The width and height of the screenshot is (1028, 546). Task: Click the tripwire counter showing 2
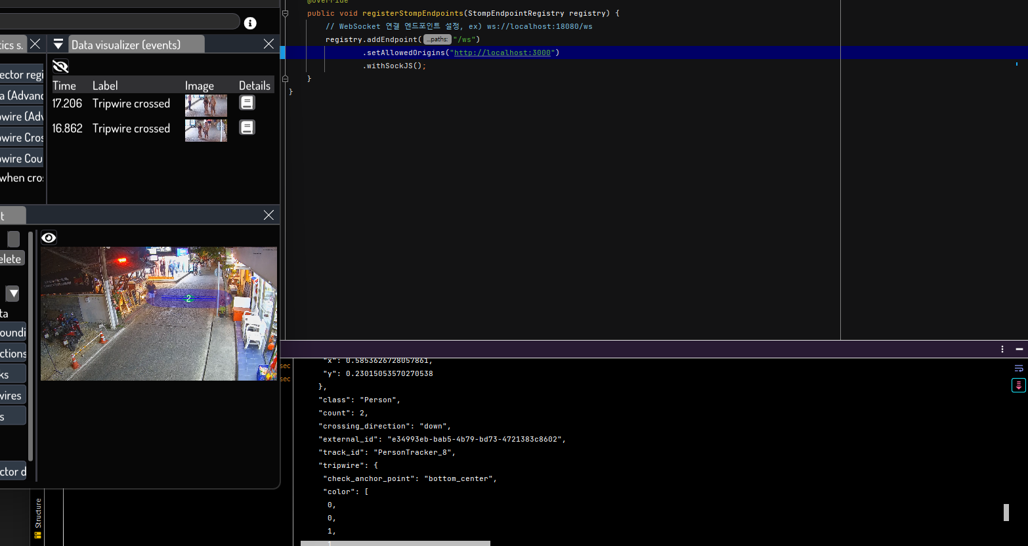[x=188, y=299]
